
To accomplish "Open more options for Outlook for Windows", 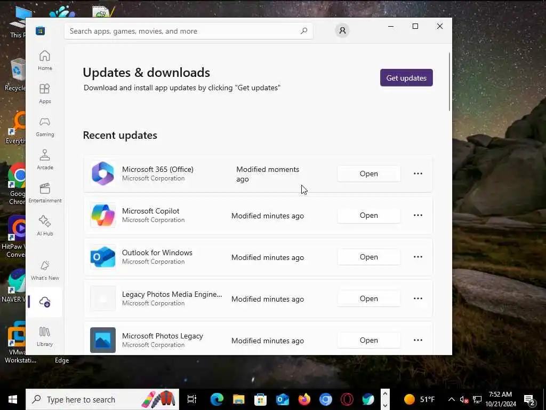I will tap(418, 257).
